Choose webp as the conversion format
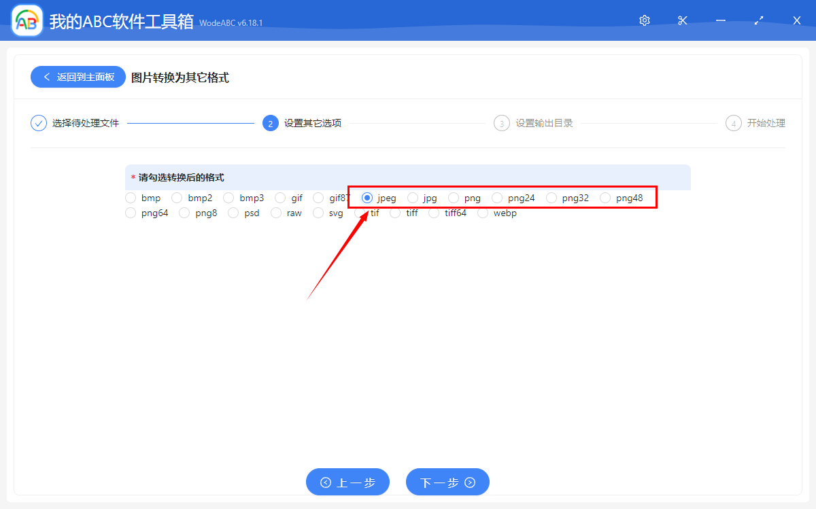The image size is (816, 509). [x=482, y=213]
